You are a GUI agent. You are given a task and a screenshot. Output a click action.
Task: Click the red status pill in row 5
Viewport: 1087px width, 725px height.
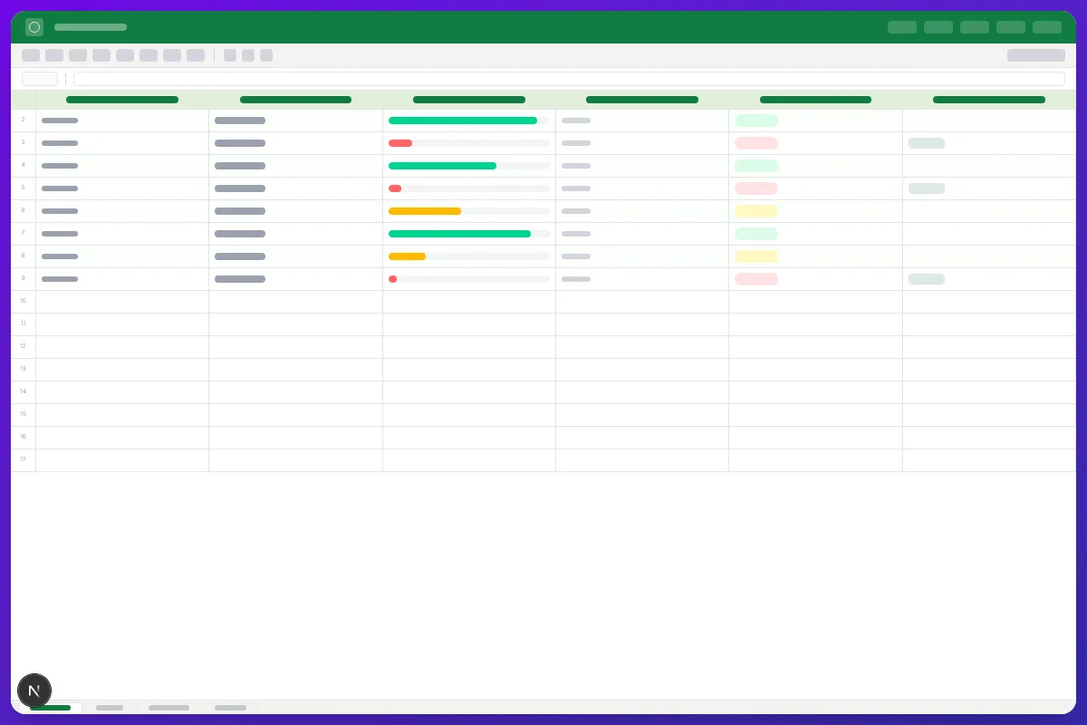tap(756, 188)
